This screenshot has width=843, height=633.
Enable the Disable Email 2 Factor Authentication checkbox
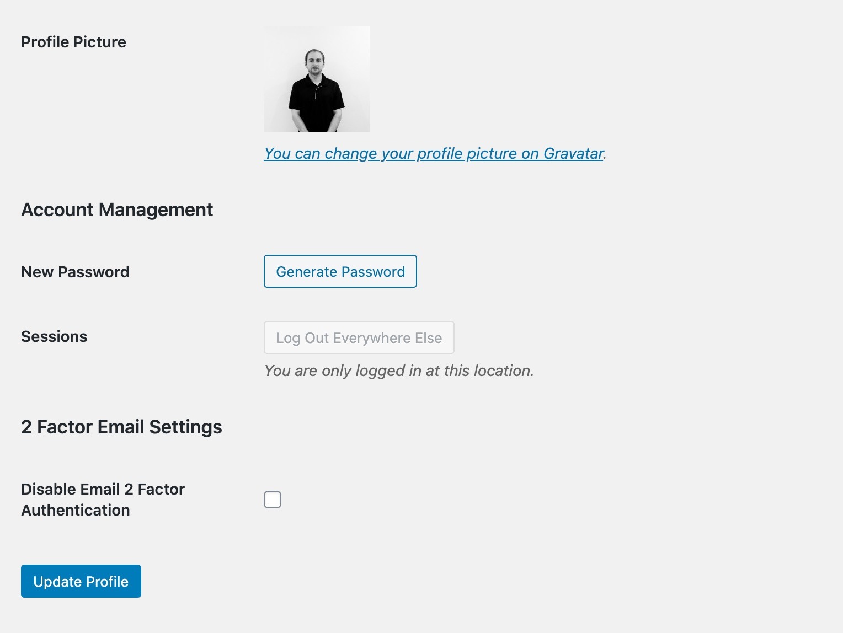pyautogui.click(x=273, y=500)
